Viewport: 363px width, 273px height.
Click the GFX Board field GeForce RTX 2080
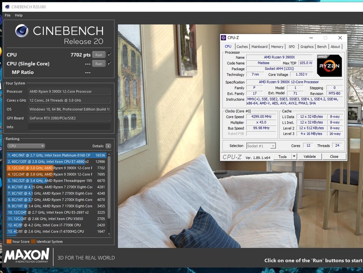[69, 118]
